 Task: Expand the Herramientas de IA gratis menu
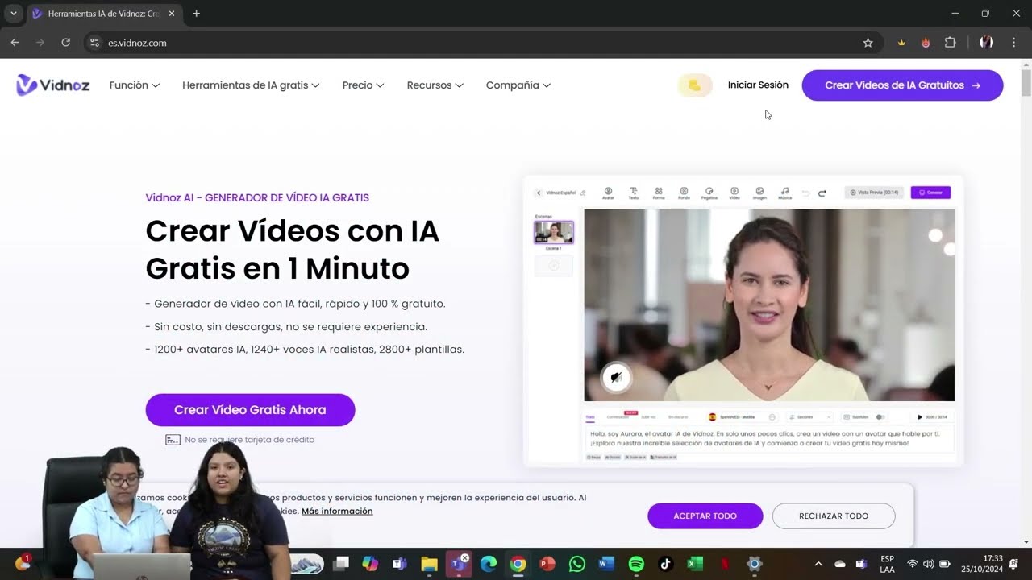(251, 85)
